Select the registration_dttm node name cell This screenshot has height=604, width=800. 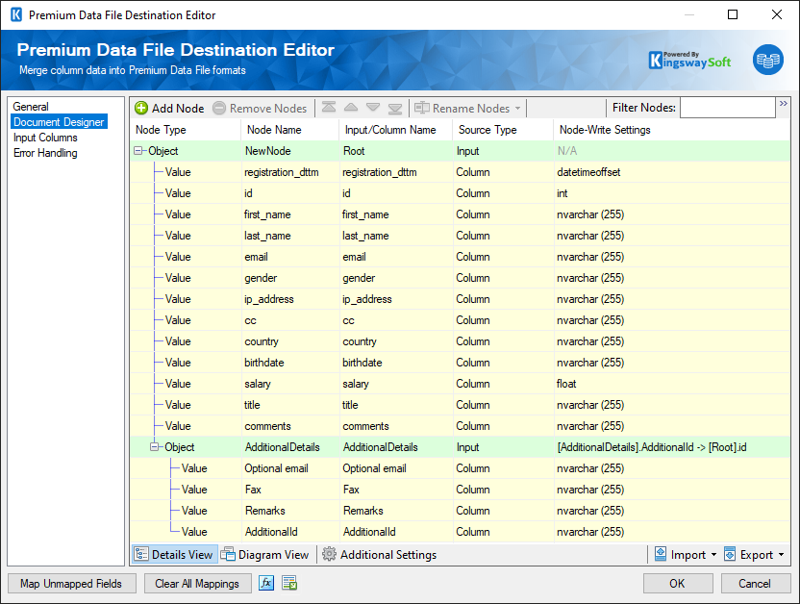point(289,172)
